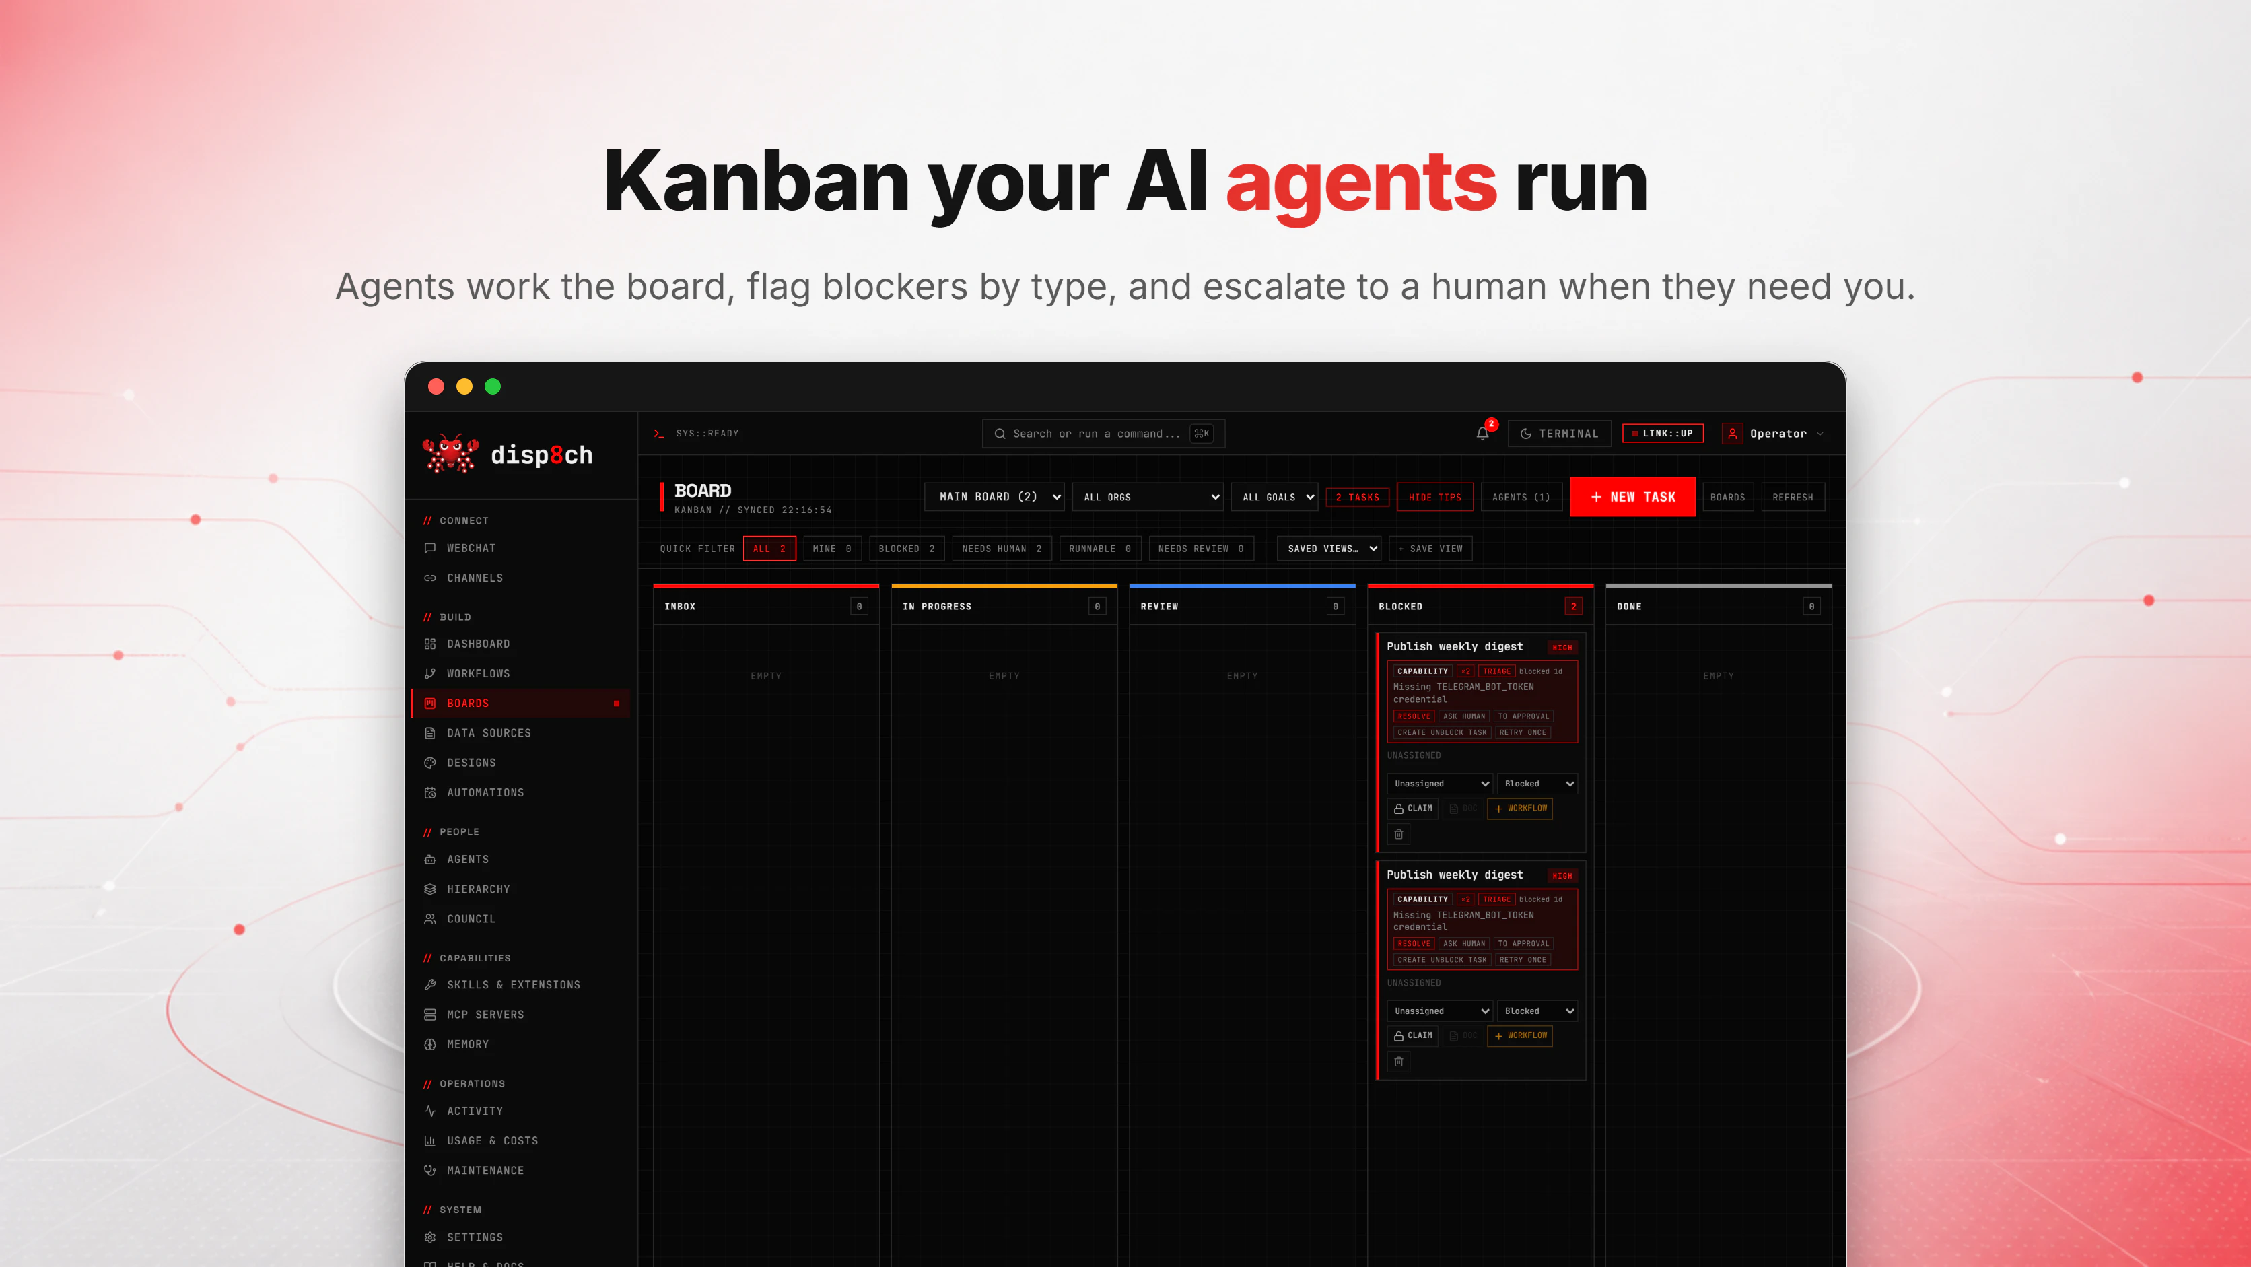The image size is (2251, 1267).
Task: Click the Boards button in the header
Action: (1727, 498)
